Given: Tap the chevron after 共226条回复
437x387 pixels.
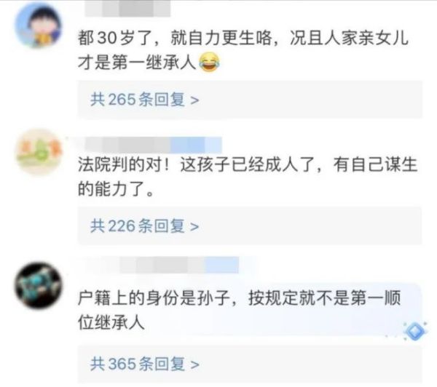Looking at the screenshot, I should (x=194, y=227).
